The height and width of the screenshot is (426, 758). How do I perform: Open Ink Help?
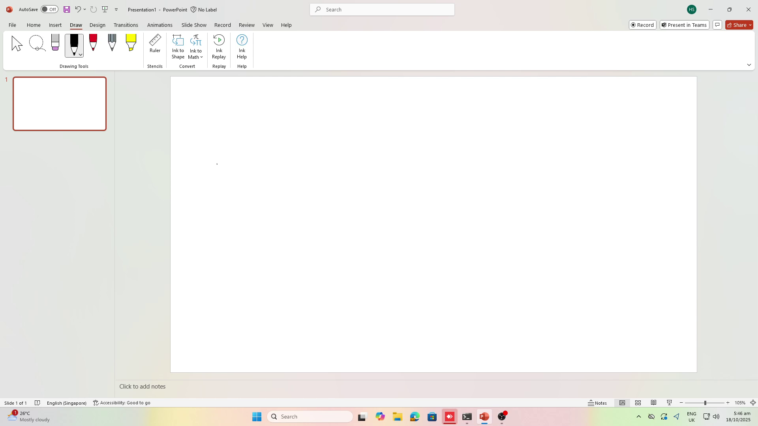242,47
